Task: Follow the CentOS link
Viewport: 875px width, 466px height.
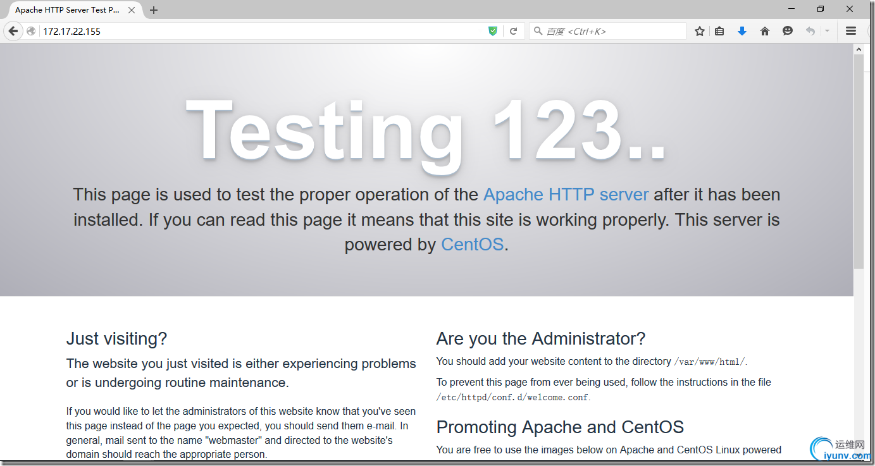Action: [473, 244]
